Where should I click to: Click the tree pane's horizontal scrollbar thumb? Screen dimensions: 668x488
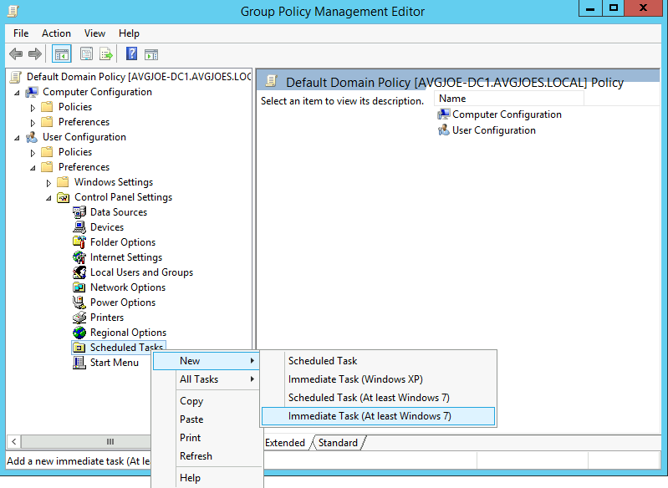[110, 441]
